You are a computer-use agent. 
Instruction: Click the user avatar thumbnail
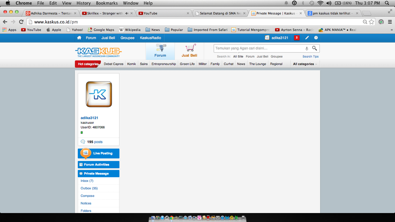pyautogui.click(x=99, y=94)
